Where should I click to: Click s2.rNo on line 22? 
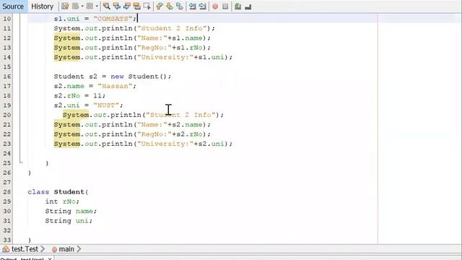tap(189, 134)
